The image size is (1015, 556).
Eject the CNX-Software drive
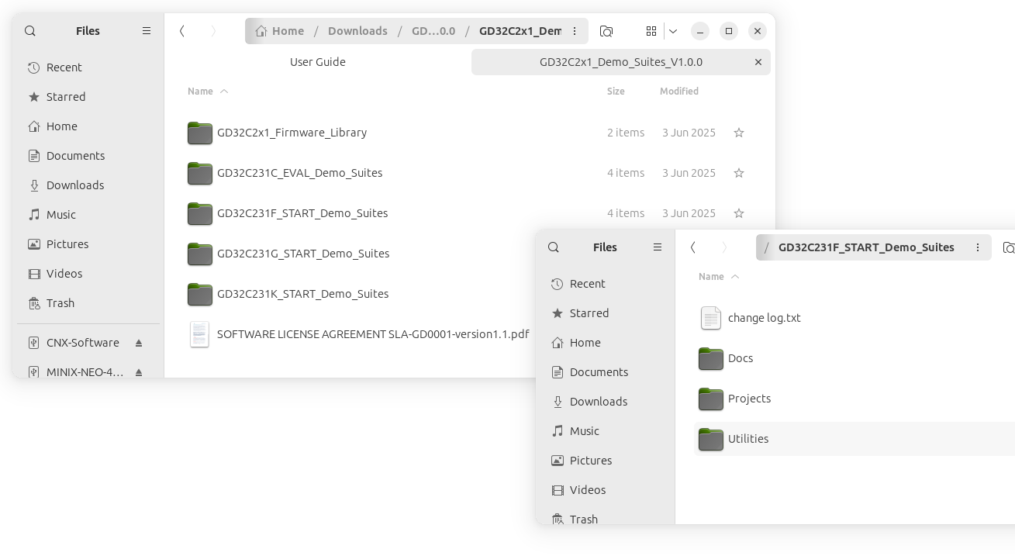(x=139, y=343)
